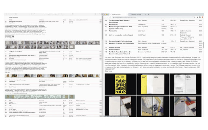Open open-book yellow flap thumbnail in Chrome

(x=153, y=84)
